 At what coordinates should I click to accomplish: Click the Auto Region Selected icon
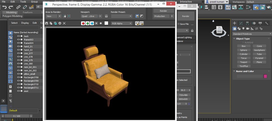tap(69, 16)
